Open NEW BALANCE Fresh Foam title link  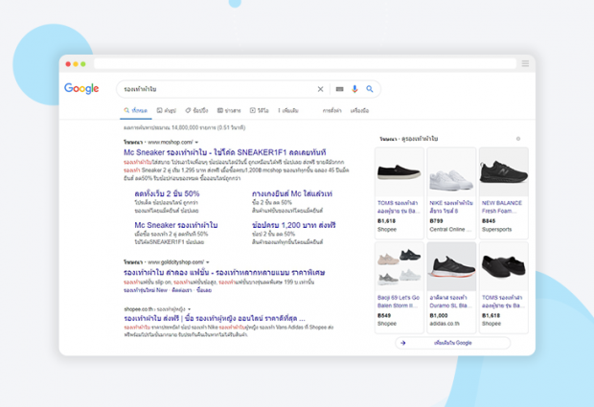pyautogui.click(x=502, y=207)
